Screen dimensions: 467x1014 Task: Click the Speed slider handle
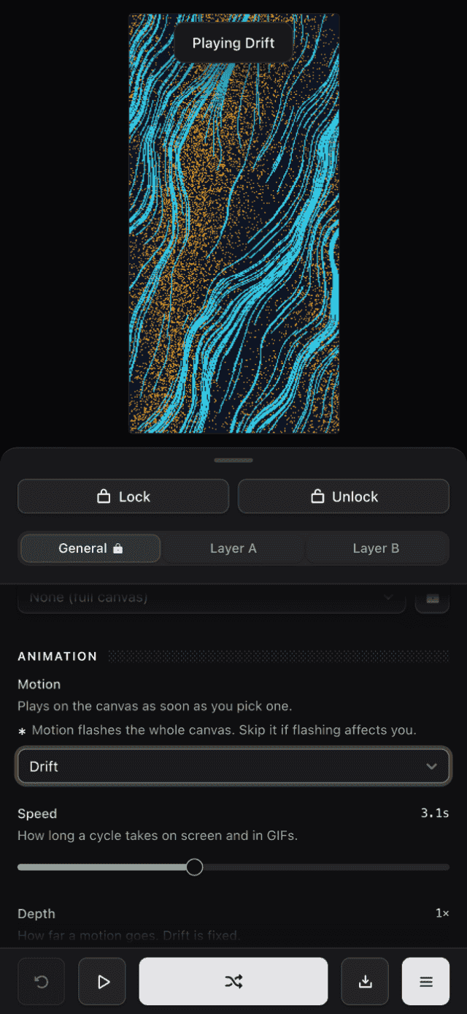[194, 867]
